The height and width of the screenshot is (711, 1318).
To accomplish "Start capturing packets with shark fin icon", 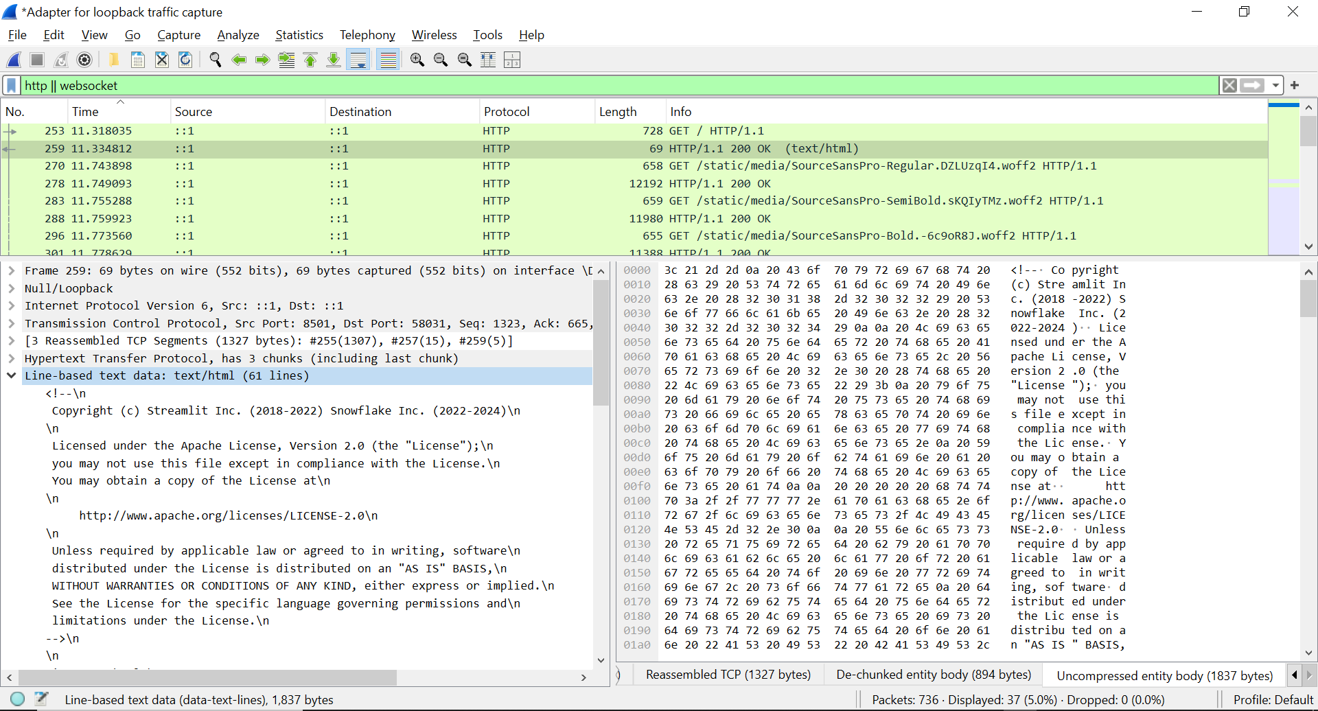I will click(x=14, y=60).
